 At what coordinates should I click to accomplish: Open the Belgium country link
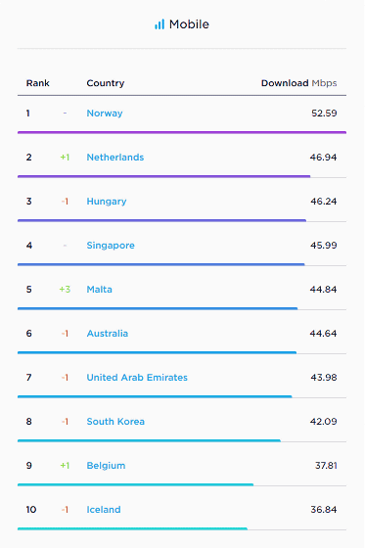point(106,466)
